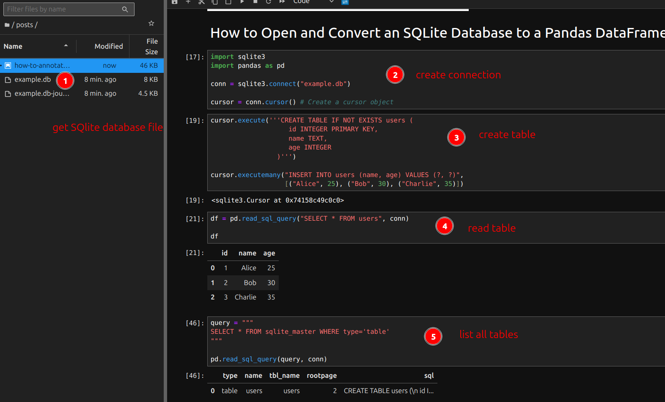This screenshot has width=665, height=402.
Task: Open the example.db file
Action: point(33,80)
